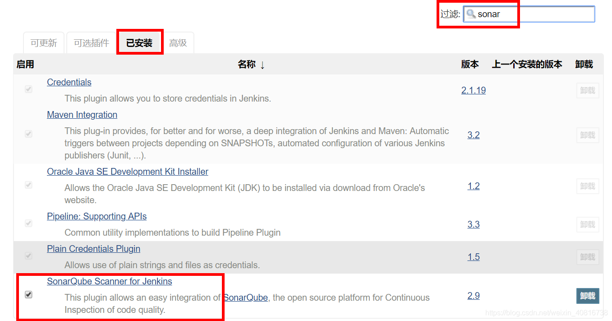Click text 'Common utility implementations to build Pipeline Plugin'

tap(173, 233)
